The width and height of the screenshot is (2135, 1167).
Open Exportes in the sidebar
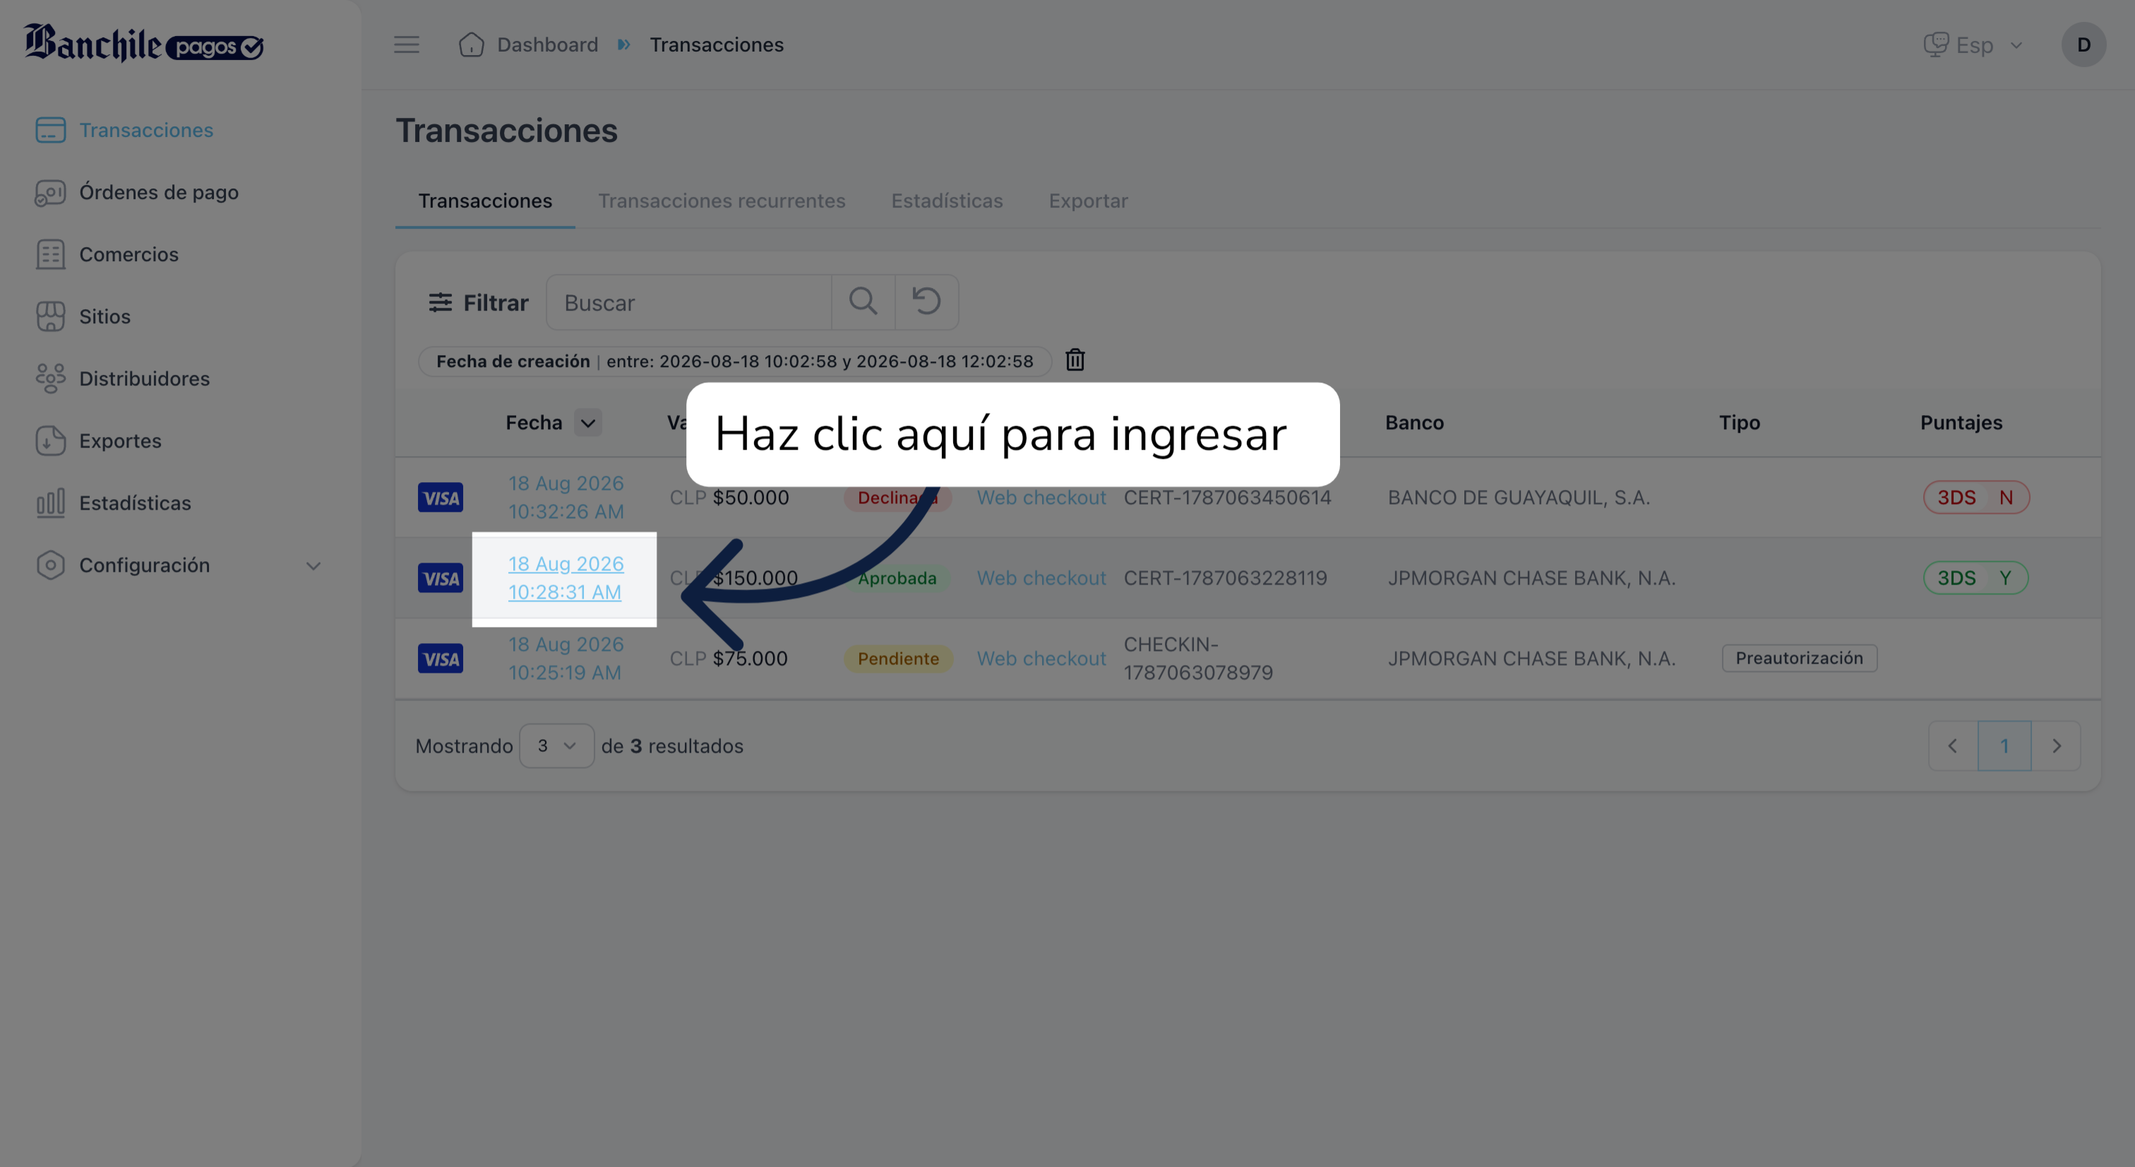point(99,441)
